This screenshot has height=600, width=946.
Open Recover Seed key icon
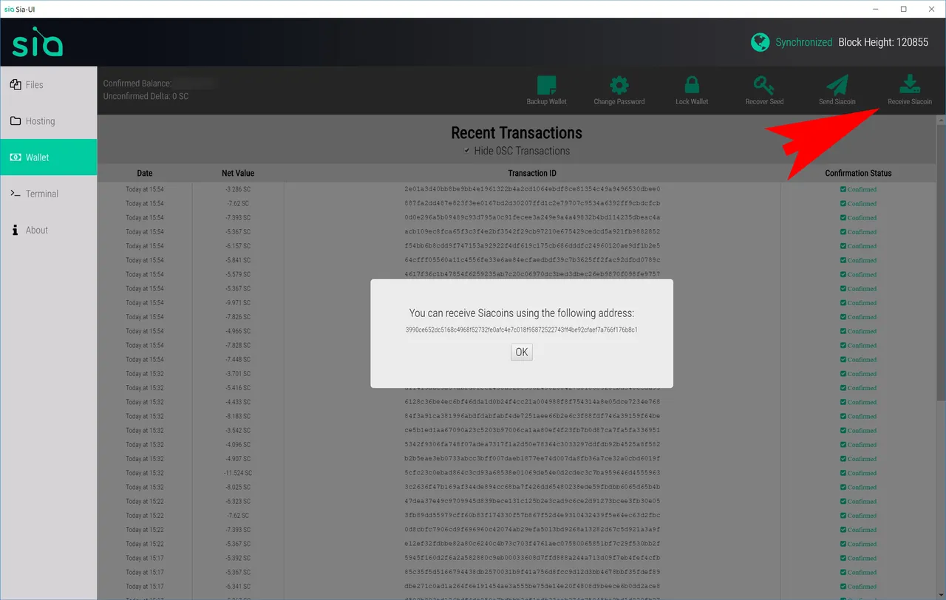[764, 84]
